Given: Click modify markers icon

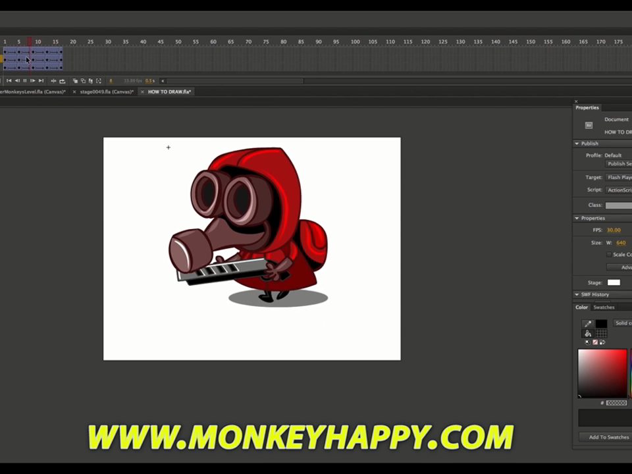Looking at the screenshot, I should coord(99,81).
